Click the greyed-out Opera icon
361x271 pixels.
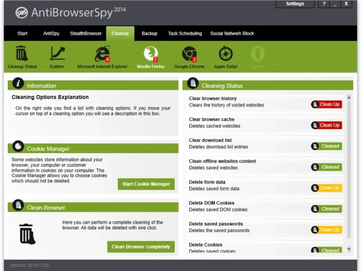257,53
